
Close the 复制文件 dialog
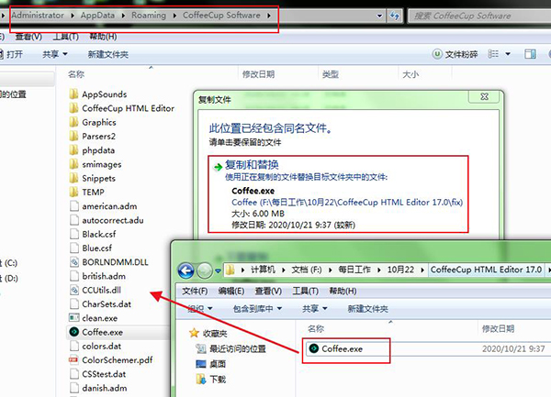point(484,96)
